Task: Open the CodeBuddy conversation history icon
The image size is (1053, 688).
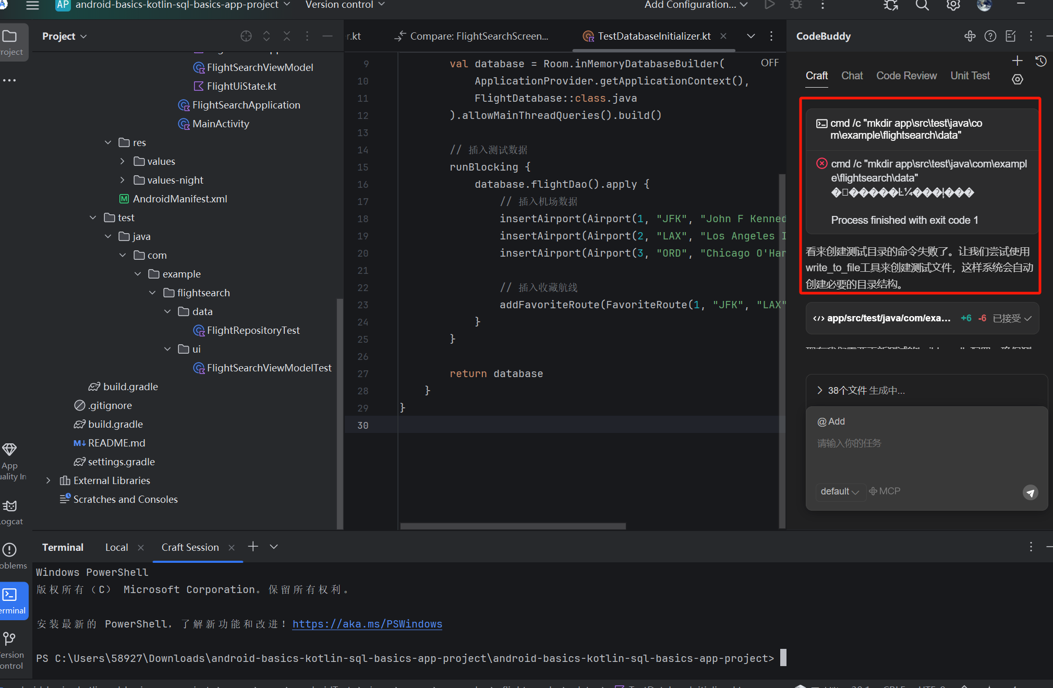Action: coord(1040,61)
